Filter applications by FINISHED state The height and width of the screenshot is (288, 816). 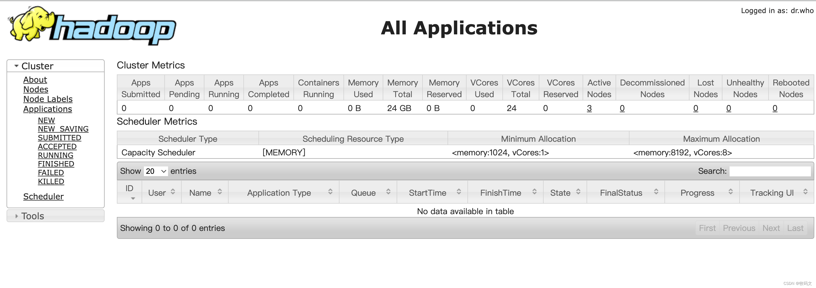(x=56, y=164)
